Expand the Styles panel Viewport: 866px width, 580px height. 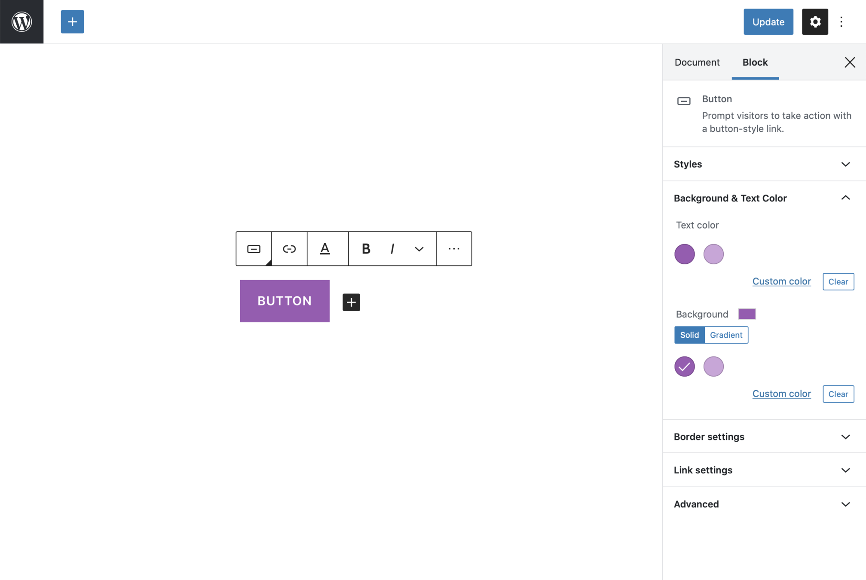(x=764, y=164)
